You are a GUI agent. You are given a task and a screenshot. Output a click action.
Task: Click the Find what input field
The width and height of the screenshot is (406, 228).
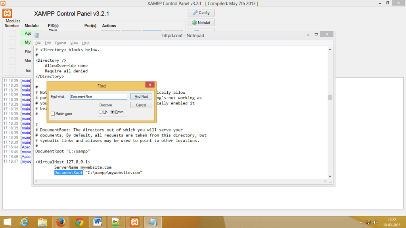pyautogui.click(x=98, y=97)
